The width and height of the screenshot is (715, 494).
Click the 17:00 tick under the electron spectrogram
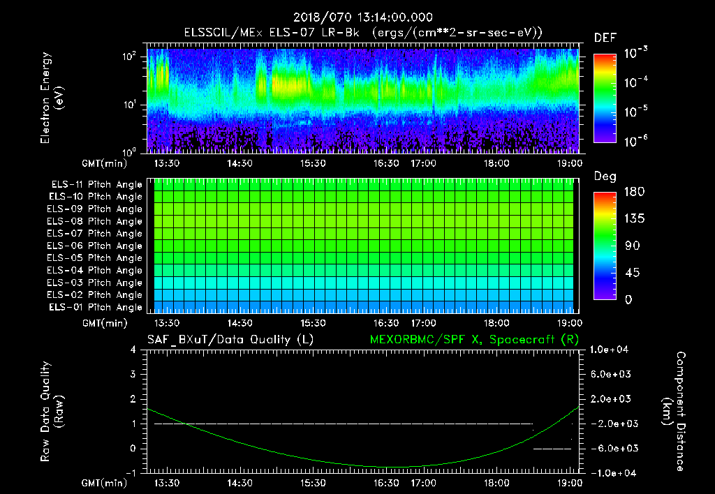coord(424,163)
